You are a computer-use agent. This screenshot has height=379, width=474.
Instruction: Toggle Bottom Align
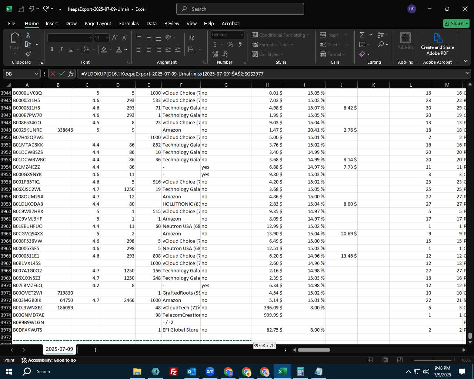[x=158, y=37]
